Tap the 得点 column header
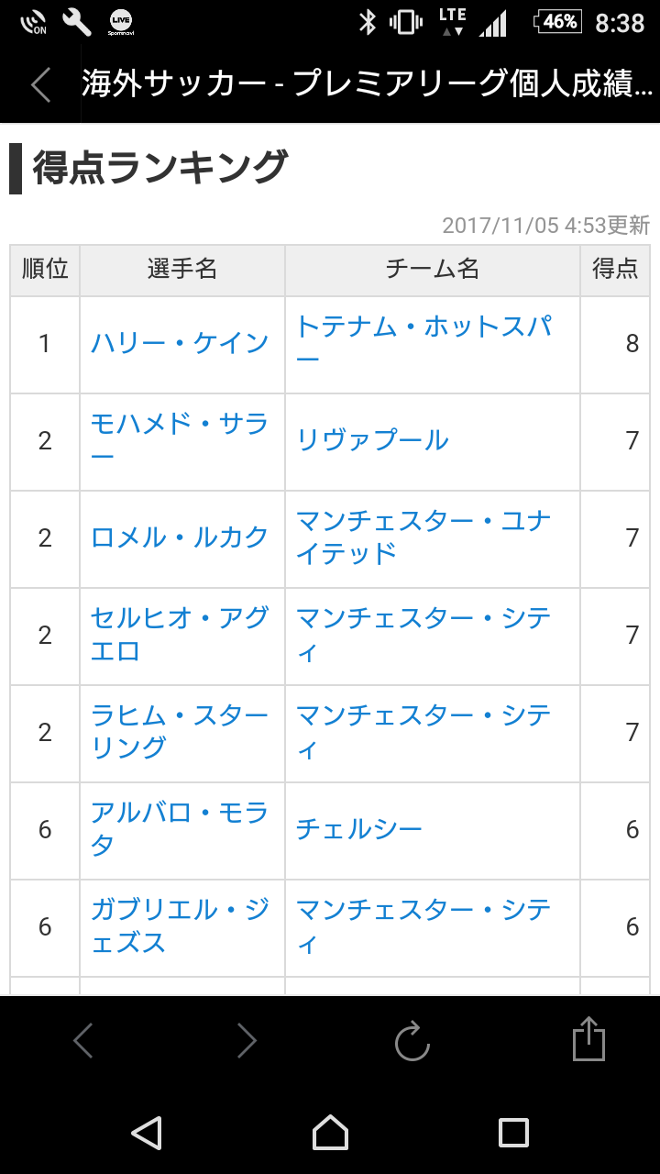Image resolution: width=660 pixels, height=1174 pixels. coord(614,269)
